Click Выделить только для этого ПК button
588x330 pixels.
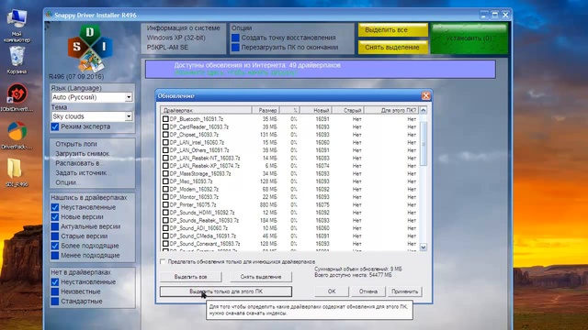click(x=226, y=291)
